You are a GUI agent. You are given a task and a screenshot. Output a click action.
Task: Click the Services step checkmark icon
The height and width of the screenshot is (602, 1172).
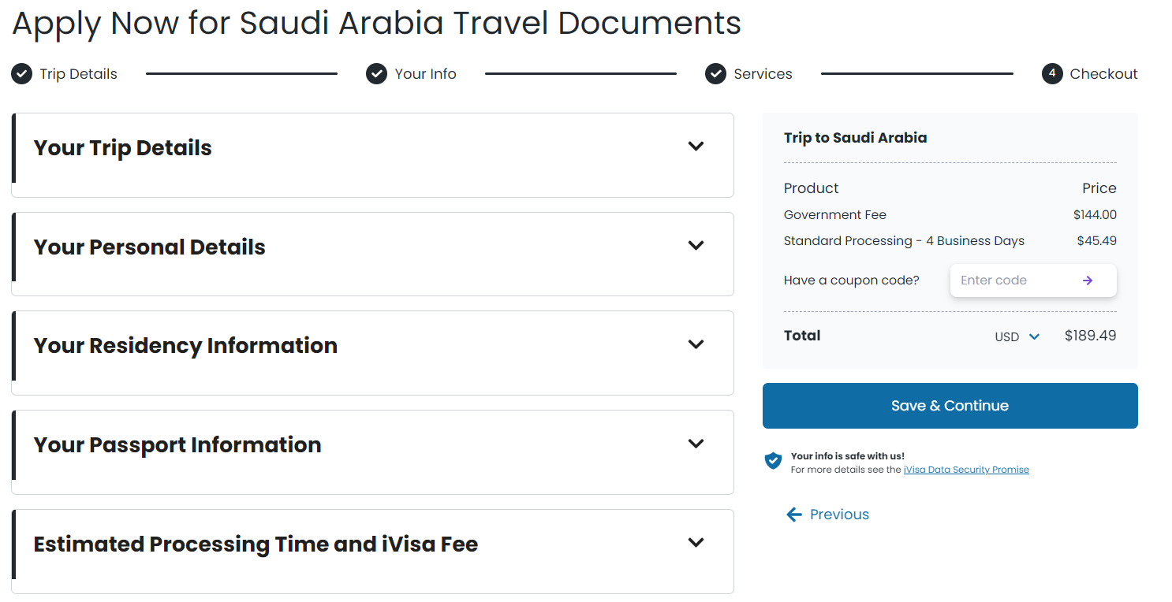pos(715,74)
